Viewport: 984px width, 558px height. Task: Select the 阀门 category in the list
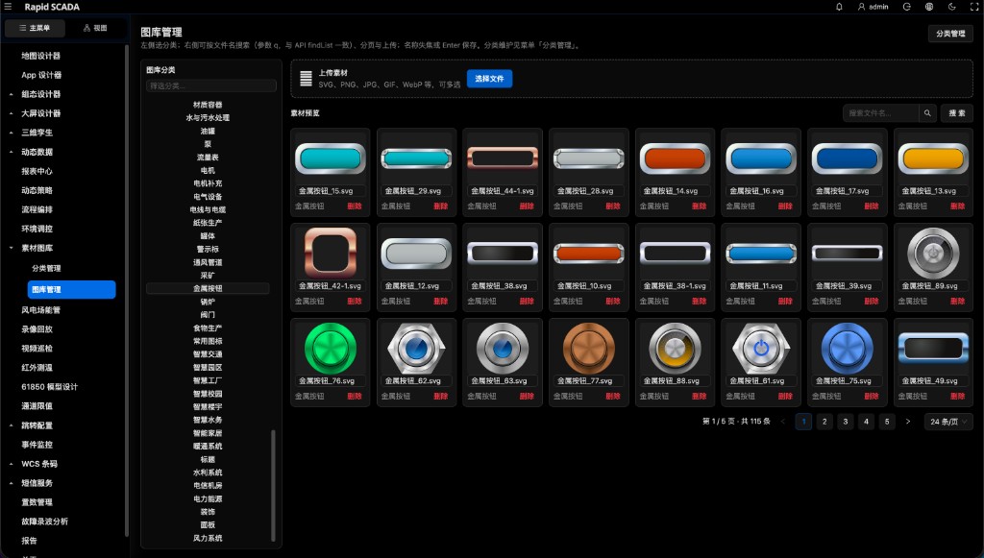[x=208, y=315]
